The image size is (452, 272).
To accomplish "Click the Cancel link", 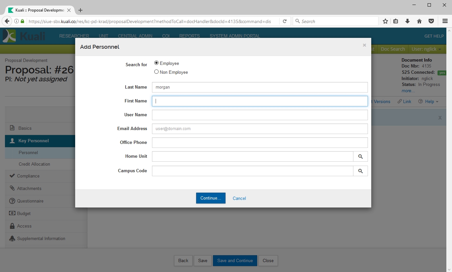I will tap(239, 198).
